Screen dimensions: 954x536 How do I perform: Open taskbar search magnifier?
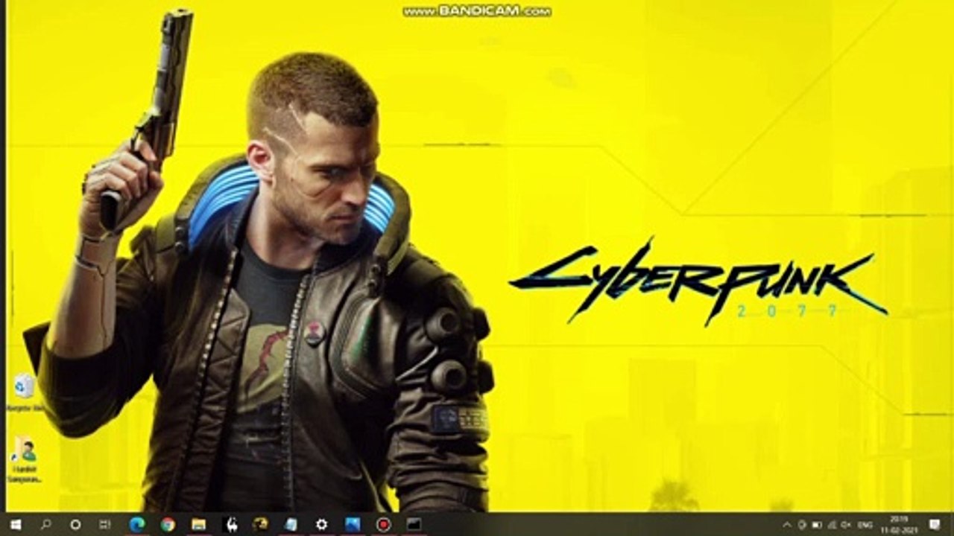point(45,524)
